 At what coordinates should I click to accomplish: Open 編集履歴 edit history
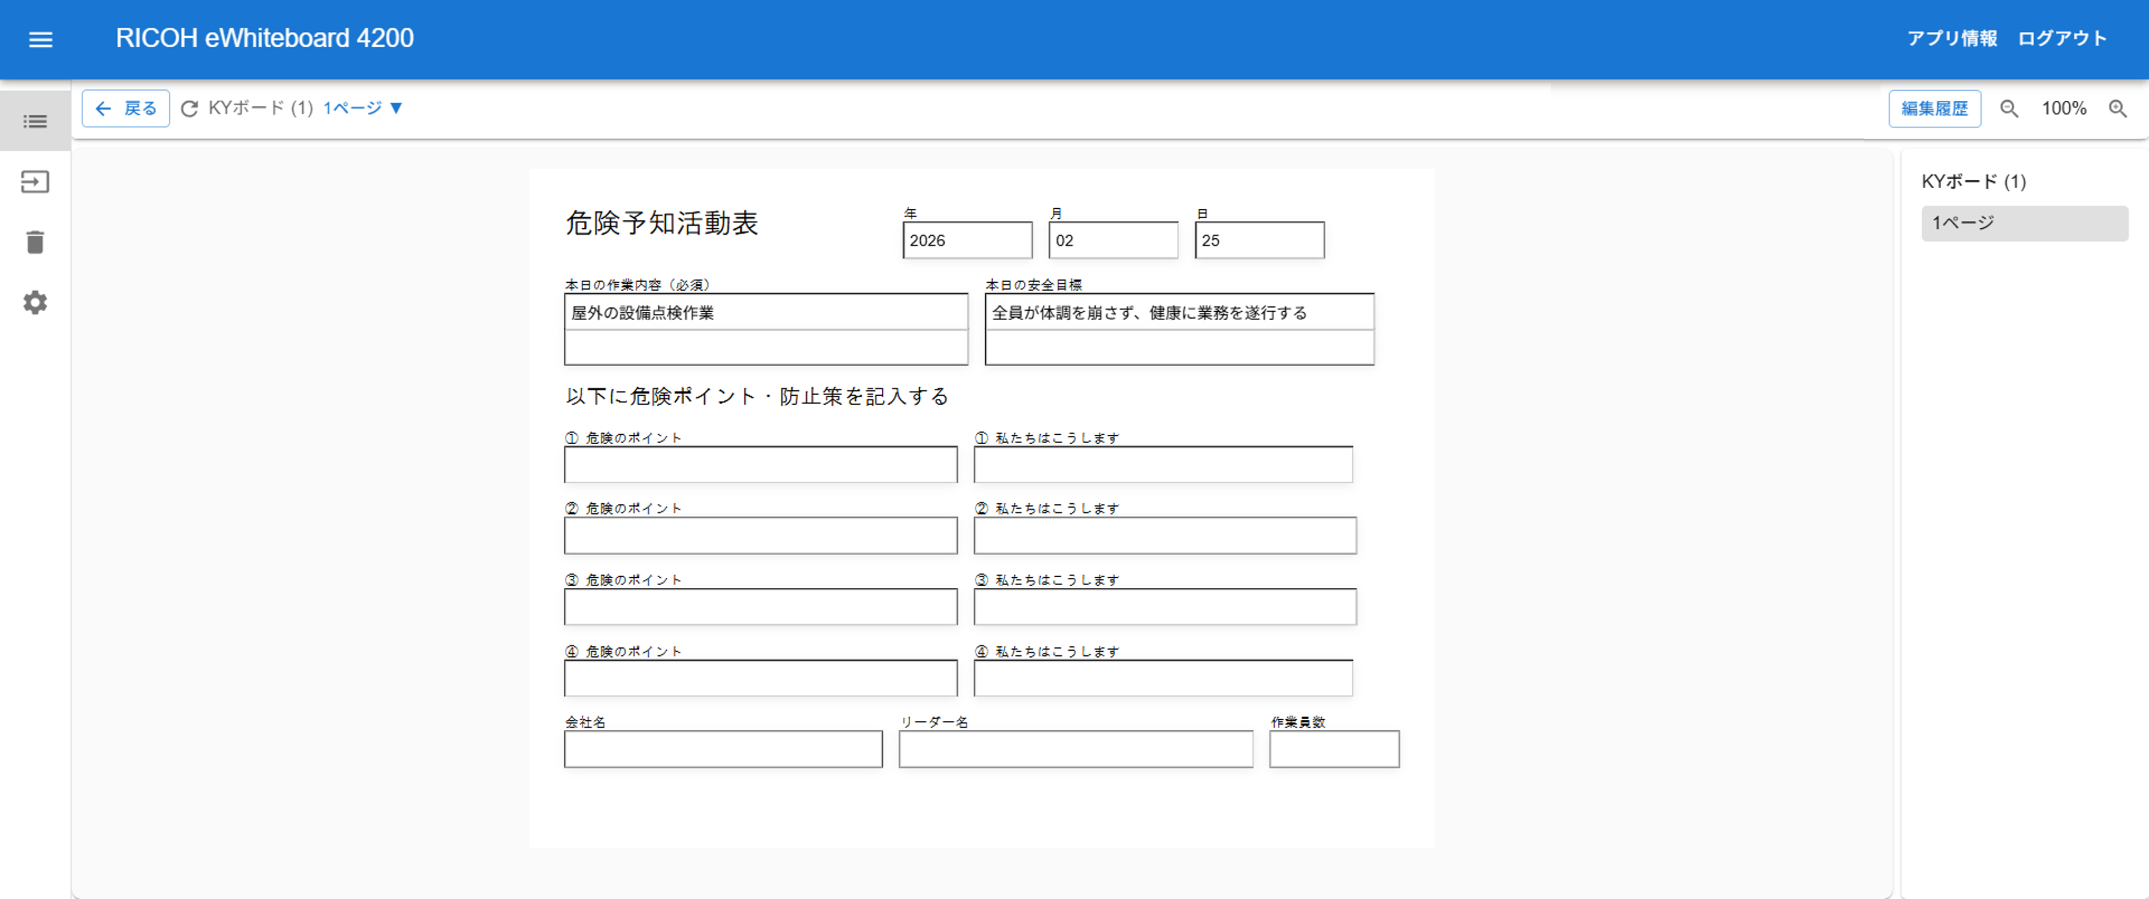[1934, 109]
